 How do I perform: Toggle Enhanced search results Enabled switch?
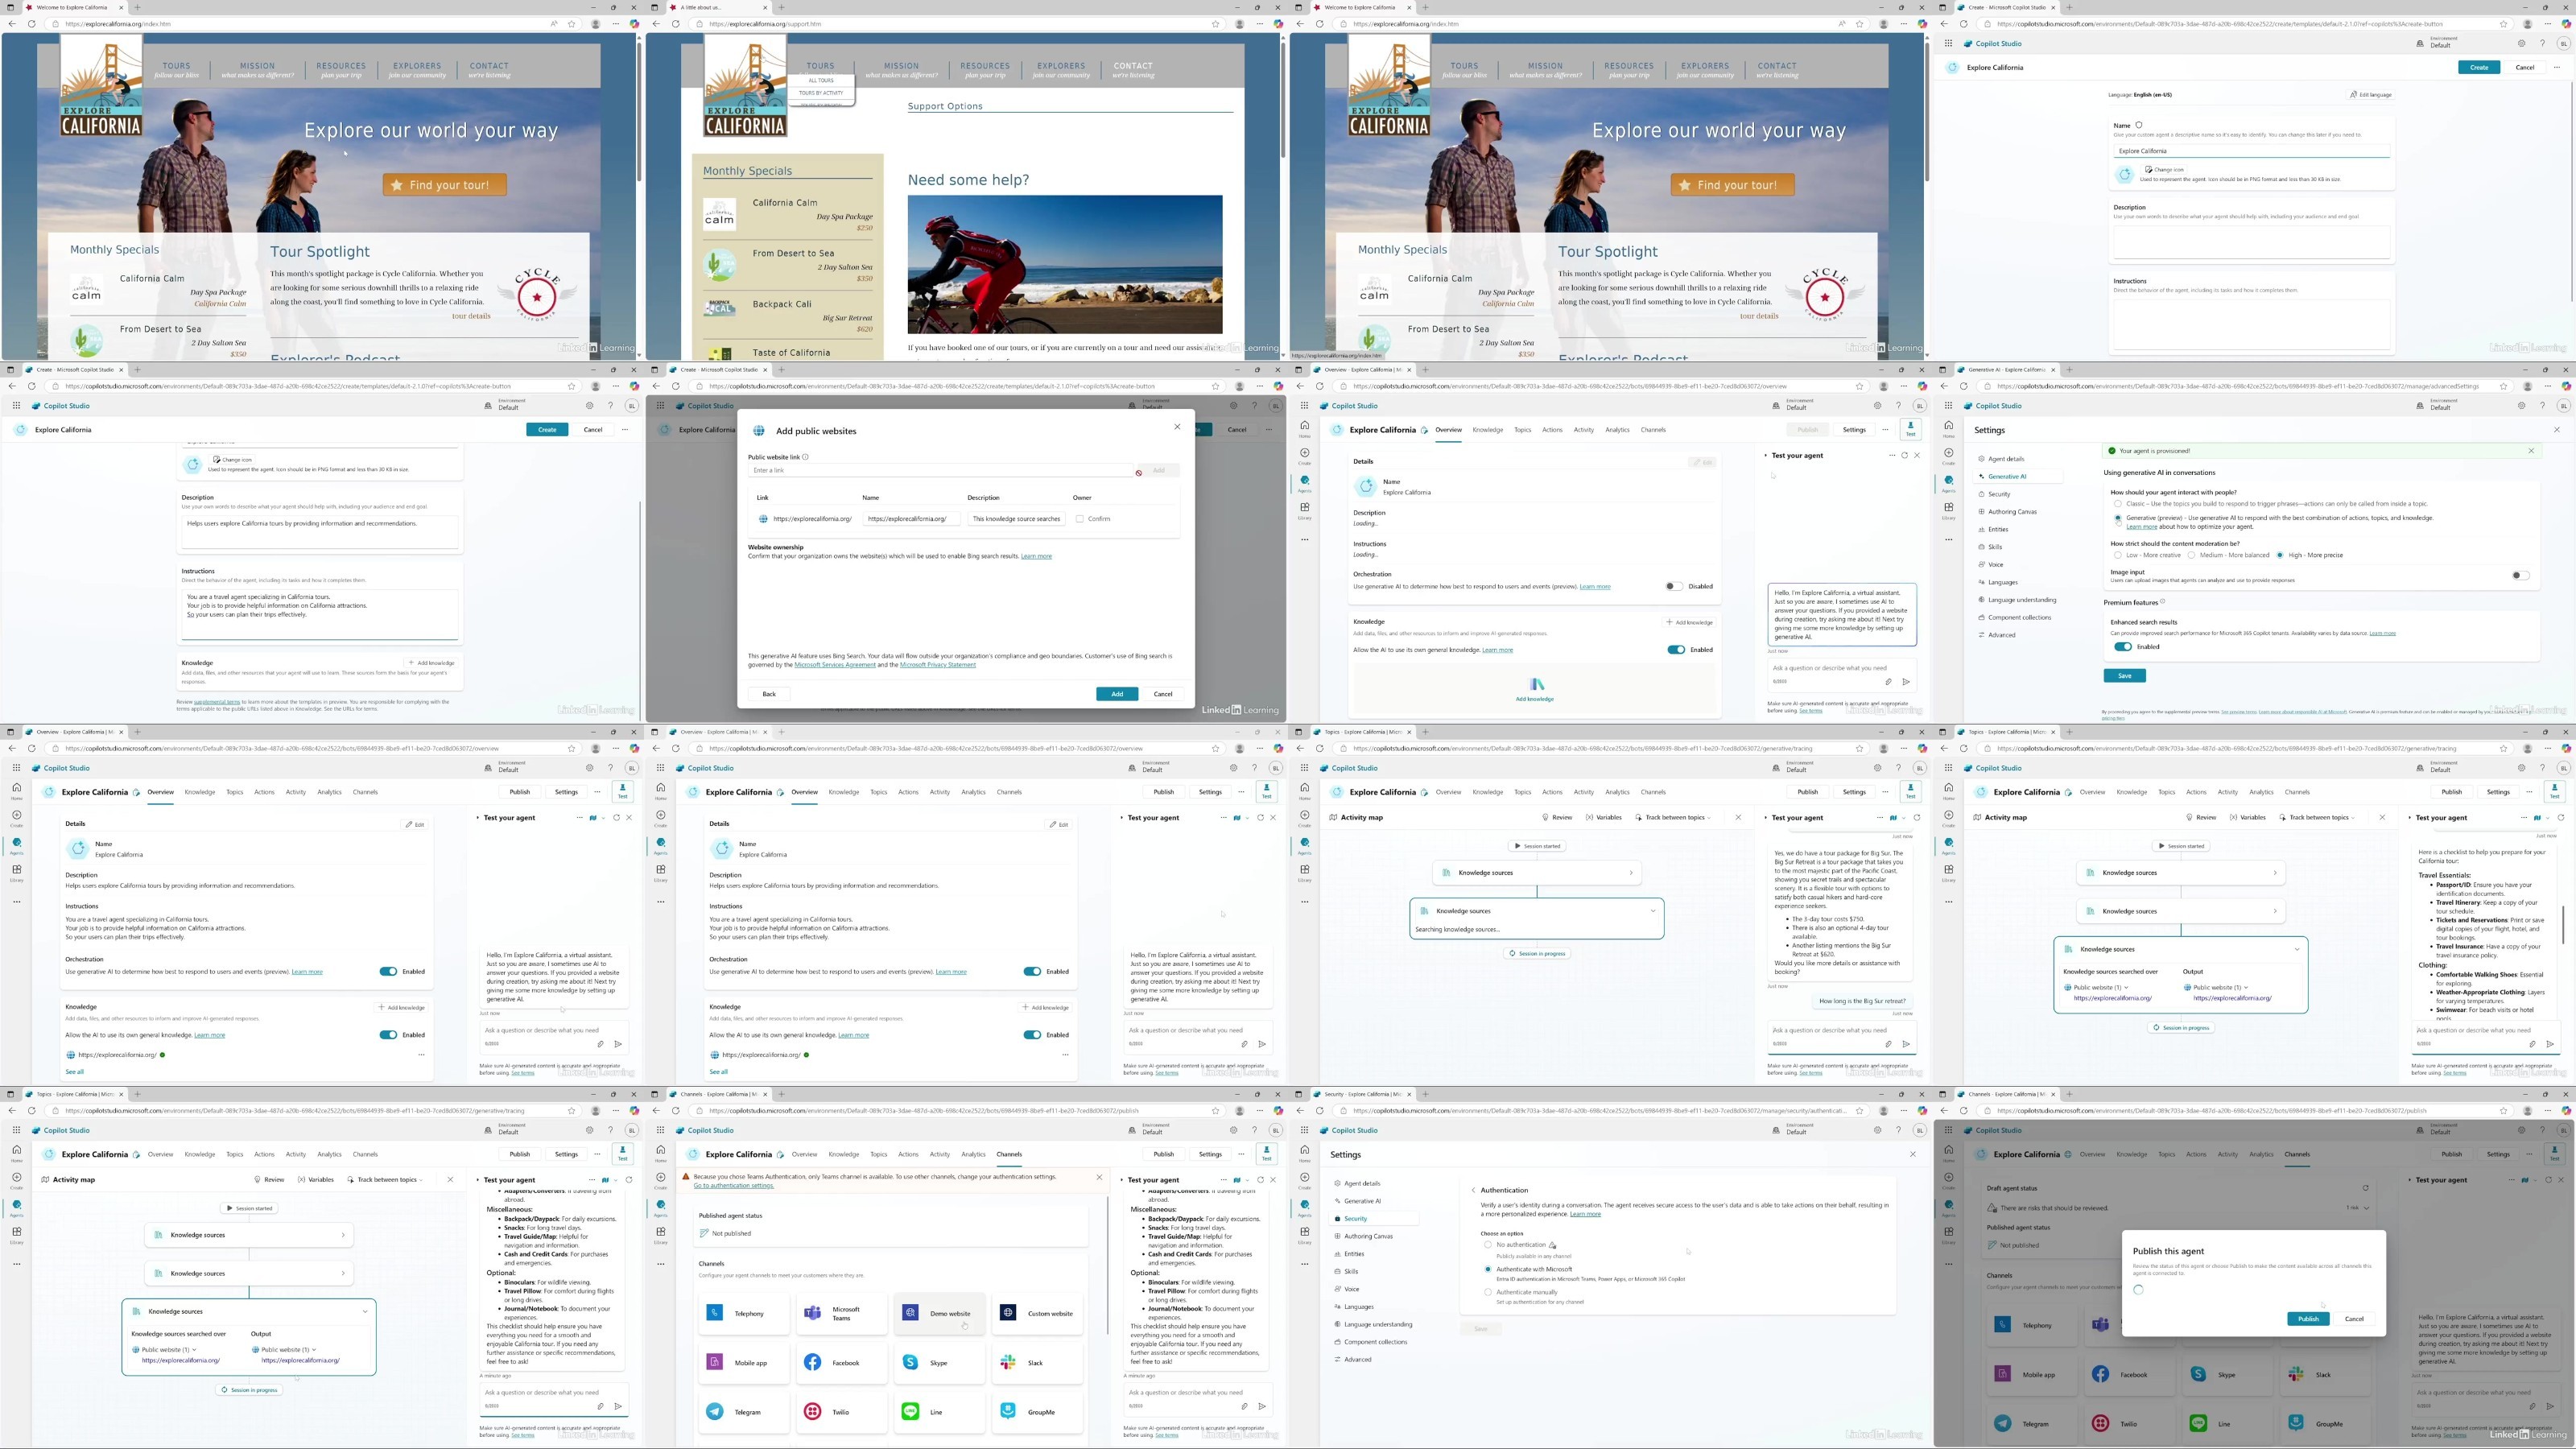(x=2122, y=647)
